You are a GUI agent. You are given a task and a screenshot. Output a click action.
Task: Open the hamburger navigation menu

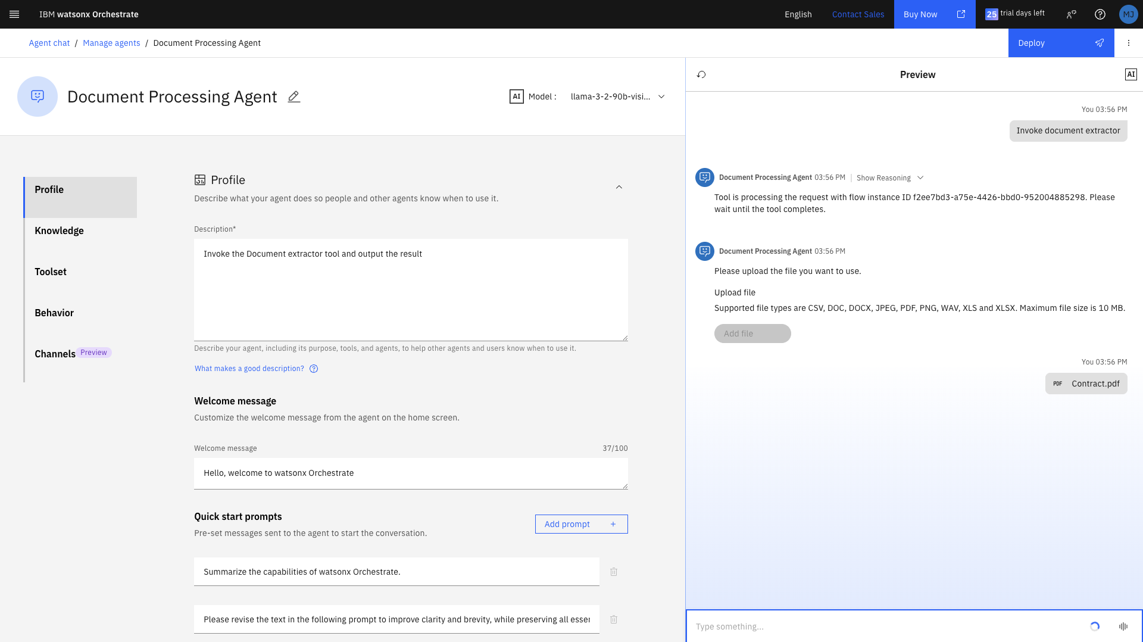14,14
